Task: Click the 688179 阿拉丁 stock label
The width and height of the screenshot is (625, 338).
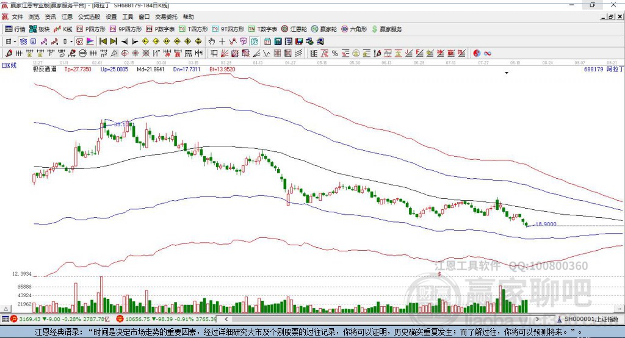Action: point(604,69)
